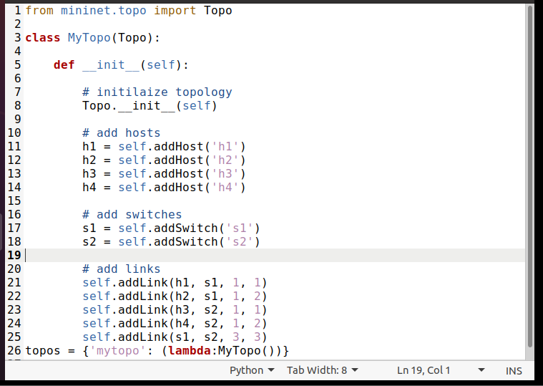
Task: Open the Python language selector dropdown
Action: [251, 370]
